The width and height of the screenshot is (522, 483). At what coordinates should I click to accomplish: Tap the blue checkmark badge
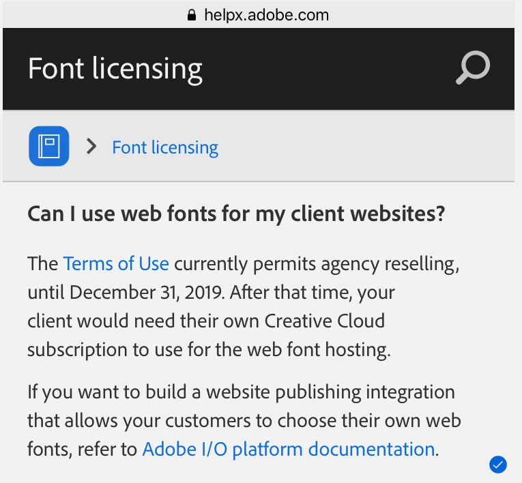click(x=498, y=465)
